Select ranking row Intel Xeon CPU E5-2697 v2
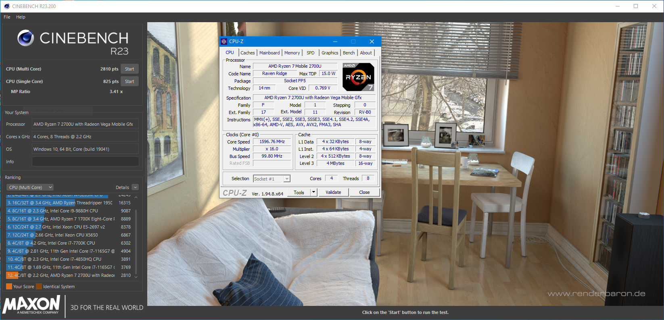Viewport: 664px width, 320px height. [69, 227]
